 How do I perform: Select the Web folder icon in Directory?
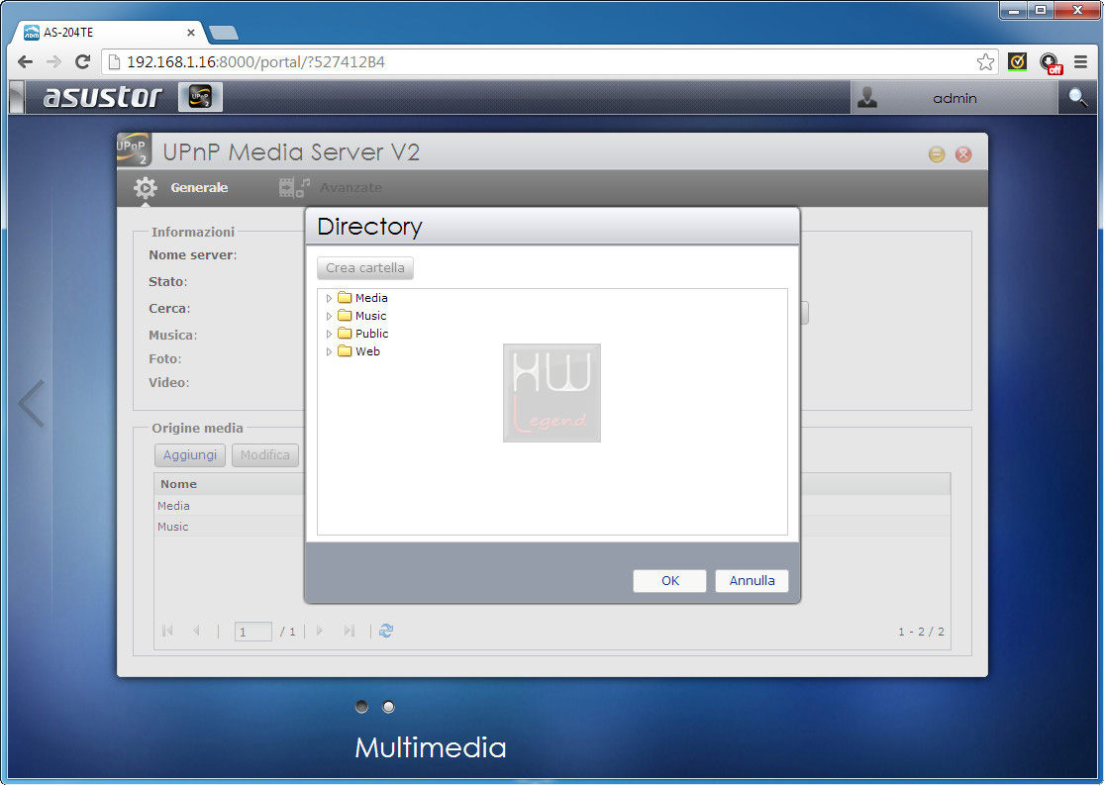pyautogui.click(x=345, y=350)
